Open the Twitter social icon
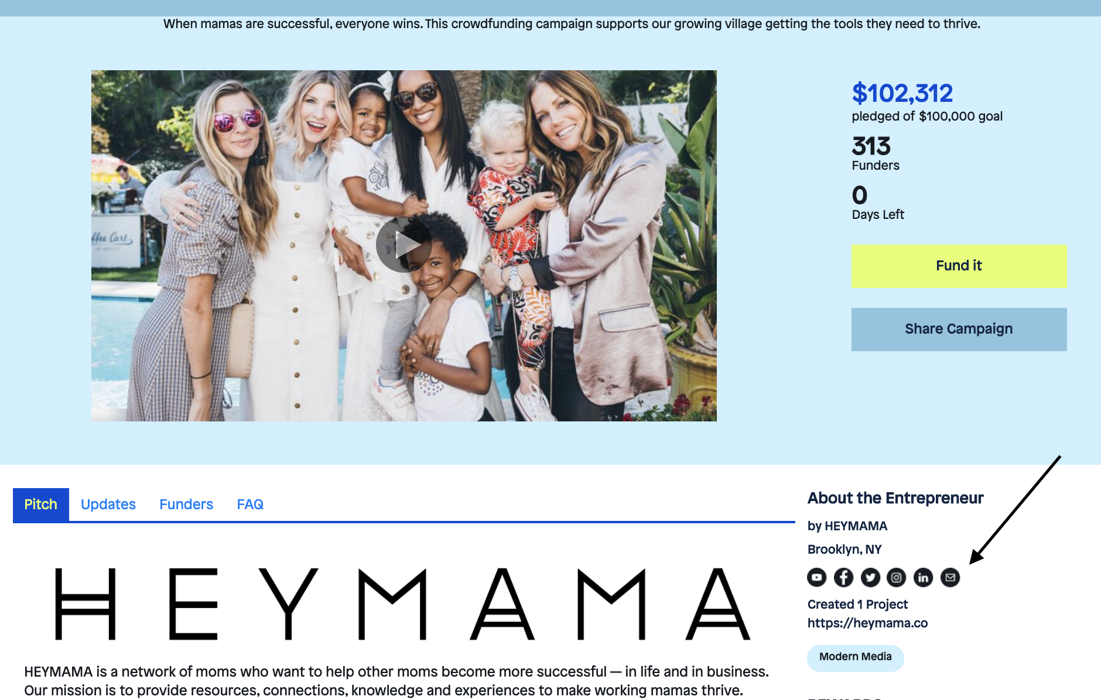 [x=870, y=578]
